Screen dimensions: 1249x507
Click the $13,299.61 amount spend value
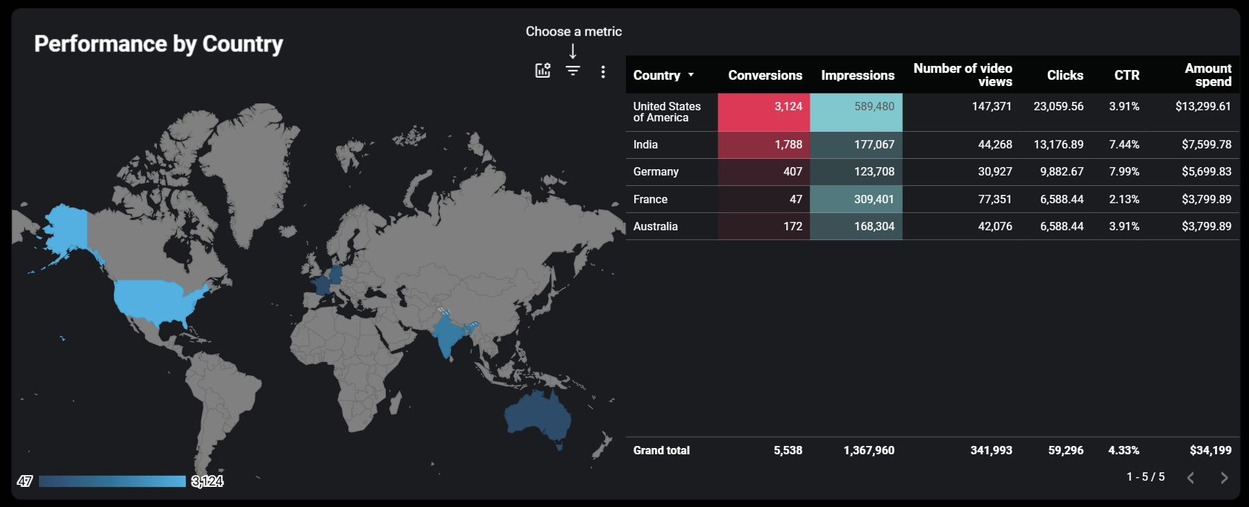1203,106
